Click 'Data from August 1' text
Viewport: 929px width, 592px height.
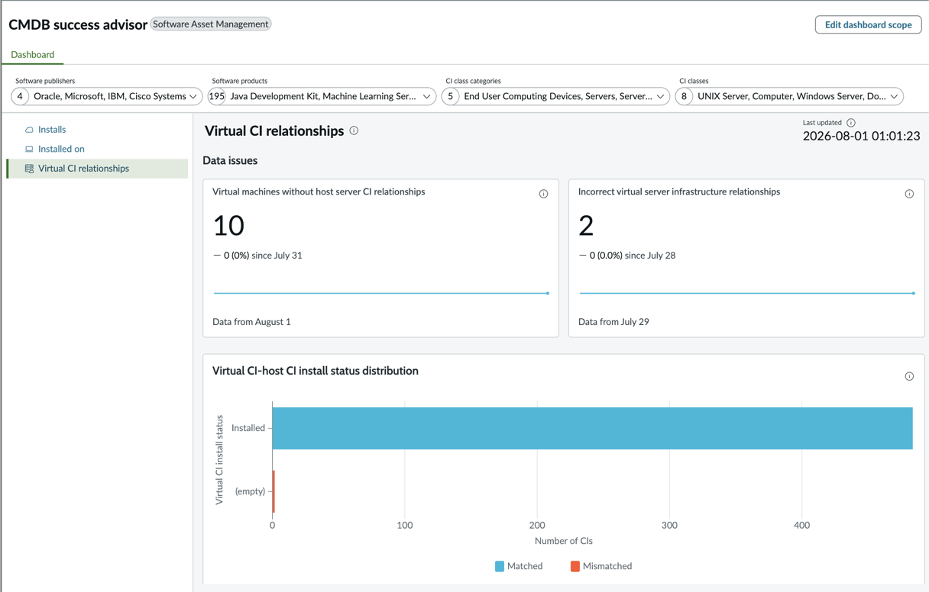[251, 322]
